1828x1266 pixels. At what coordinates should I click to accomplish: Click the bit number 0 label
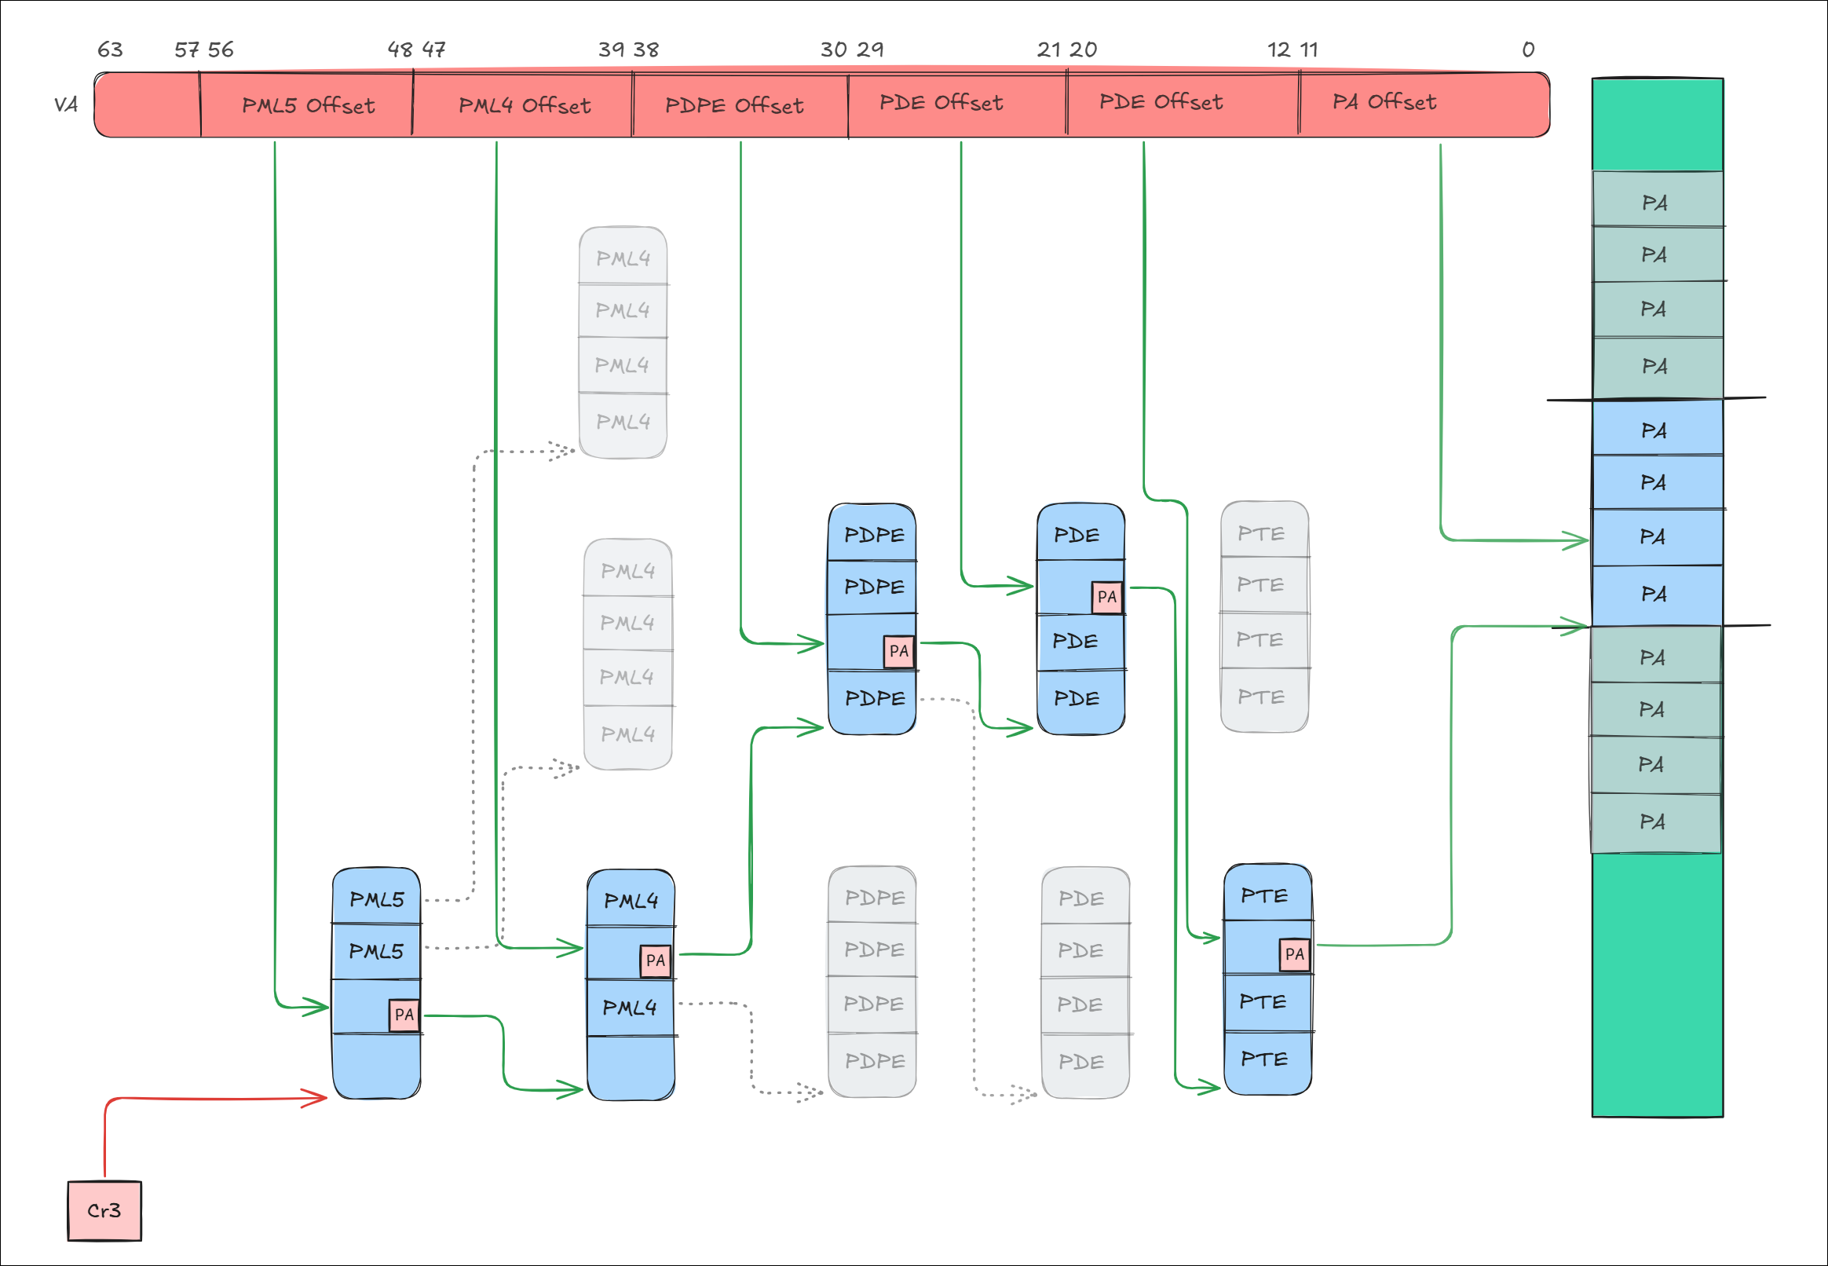point(1527,50)
